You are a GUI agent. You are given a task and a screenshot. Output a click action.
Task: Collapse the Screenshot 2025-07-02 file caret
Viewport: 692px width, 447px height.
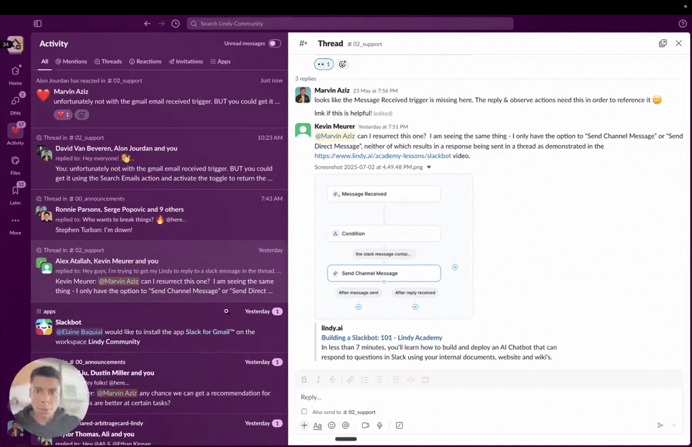point(428,167)
